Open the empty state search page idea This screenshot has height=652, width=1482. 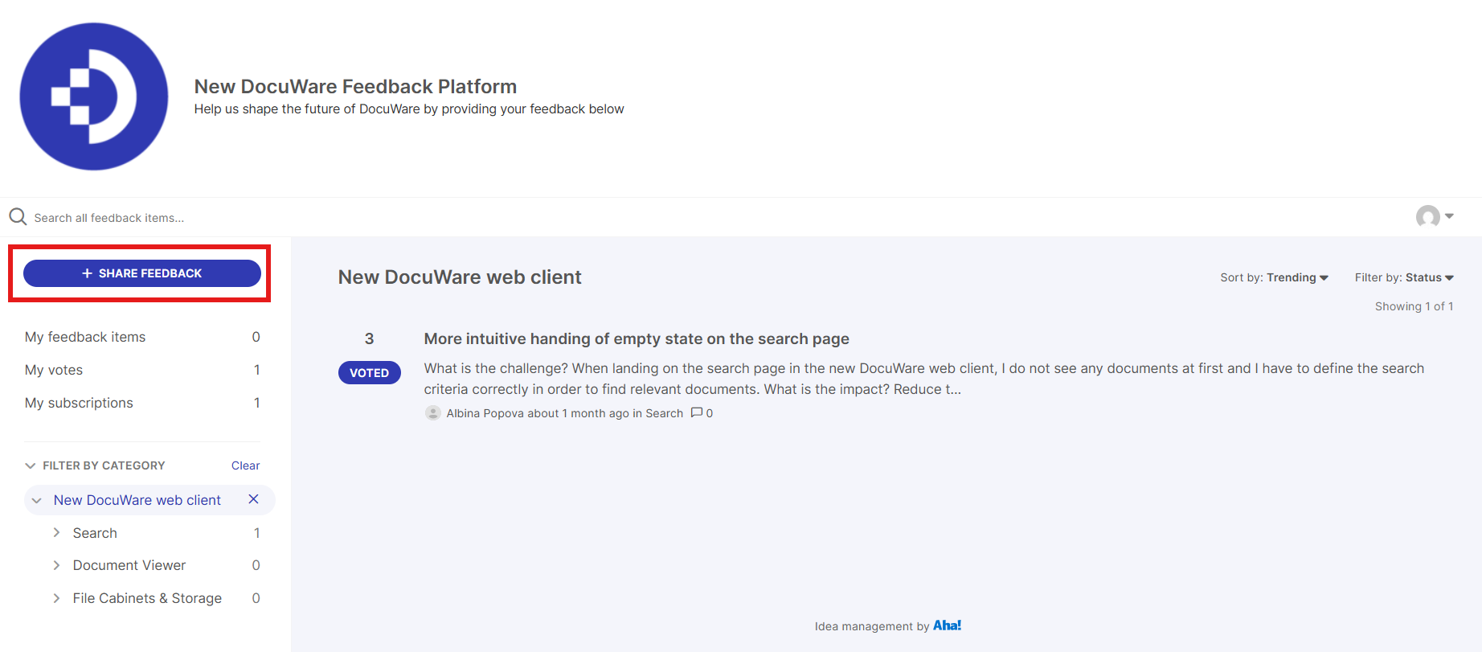[637, 338]
